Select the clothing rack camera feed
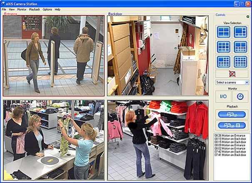The width and height of the screenshot is (252, 183). pyautogui.click(x=157, y=139)
